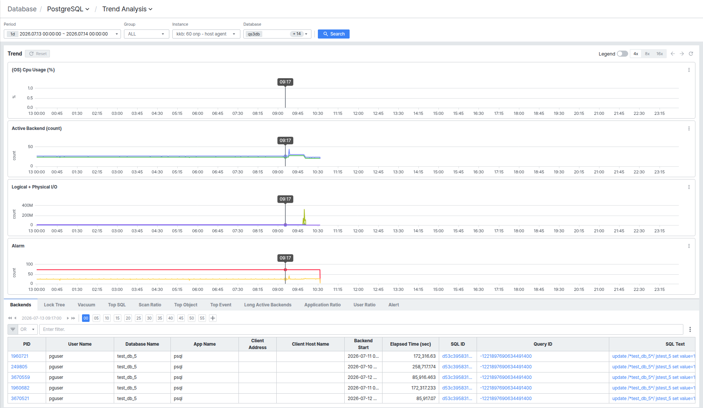703x408 pixels.
Task: Open Alarm chart kebab menu
Action: [689, 246]
